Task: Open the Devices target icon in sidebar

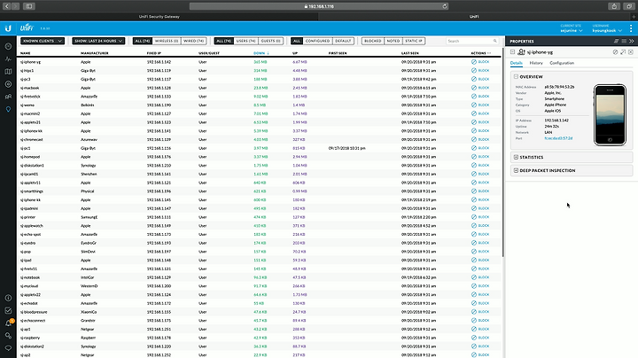Action: [8, 84]
